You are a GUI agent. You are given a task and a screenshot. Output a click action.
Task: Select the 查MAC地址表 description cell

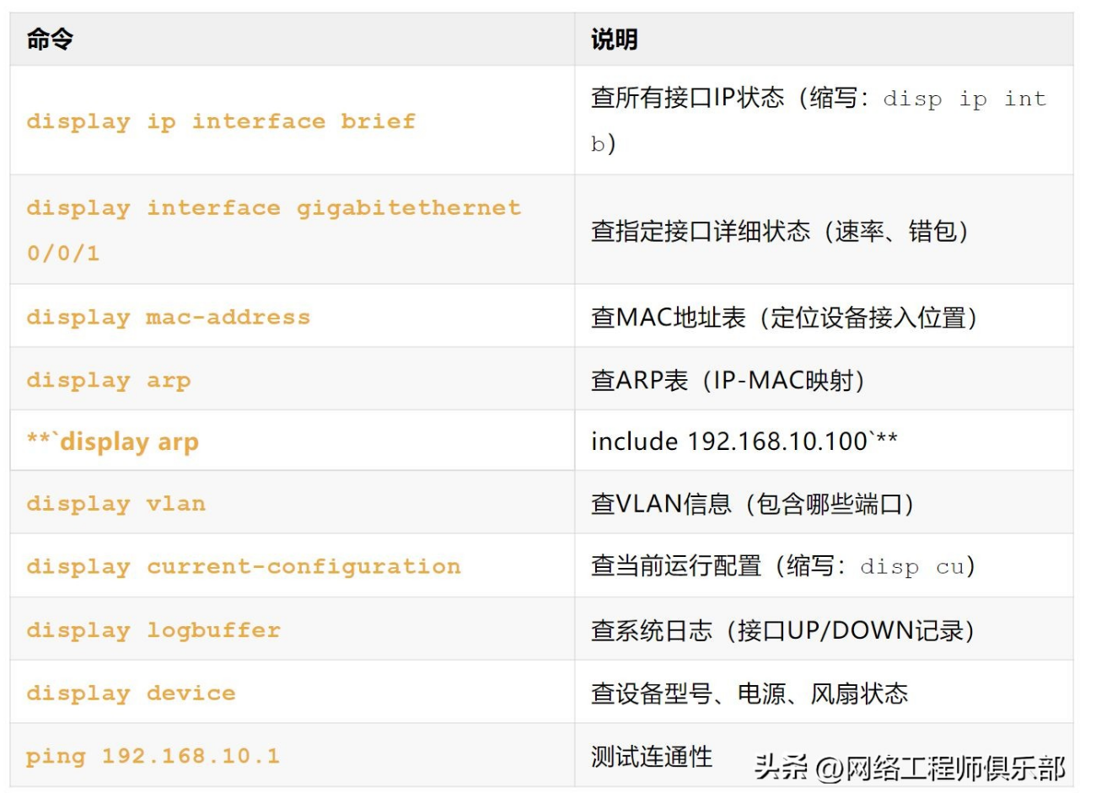784,318
